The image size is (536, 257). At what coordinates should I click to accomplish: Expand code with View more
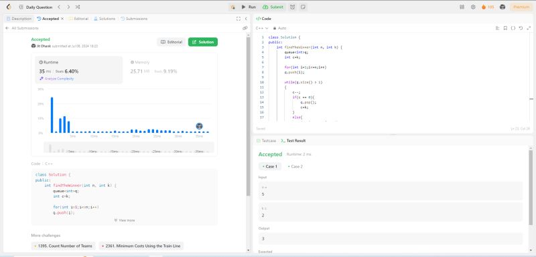click(125, 220)
